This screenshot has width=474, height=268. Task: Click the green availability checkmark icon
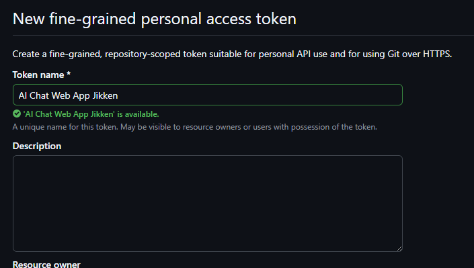pos(17,114)
